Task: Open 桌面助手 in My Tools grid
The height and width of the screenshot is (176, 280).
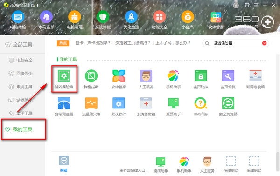Action: click(x=174, y=107)
